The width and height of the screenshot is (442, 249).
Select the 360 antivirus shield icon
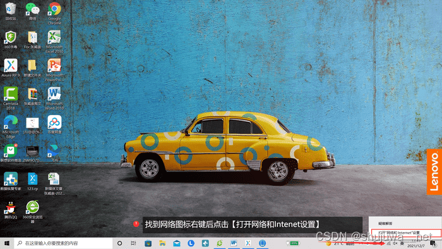(x=11, y=40)
